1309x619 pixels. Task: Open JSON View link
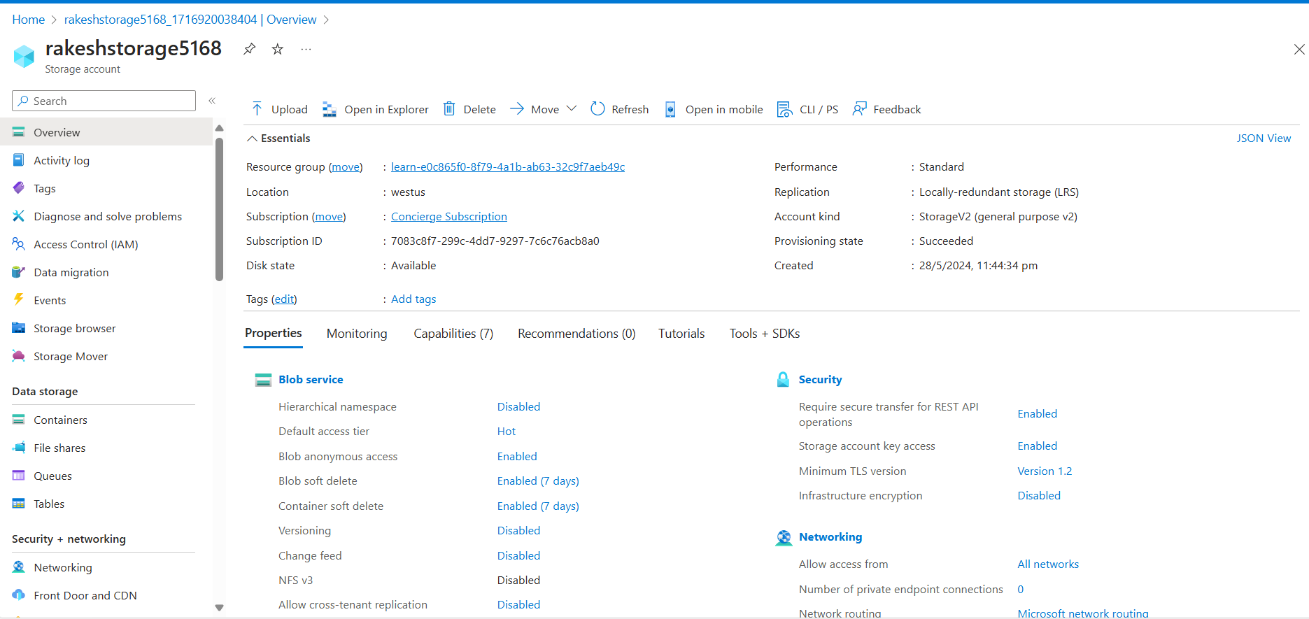1264,138
